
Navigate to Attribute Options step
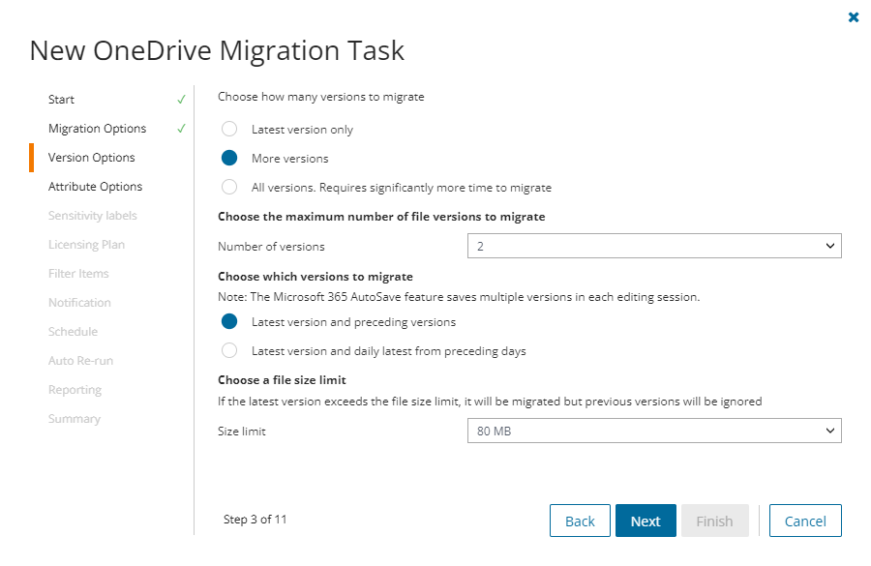coord(95,187)
